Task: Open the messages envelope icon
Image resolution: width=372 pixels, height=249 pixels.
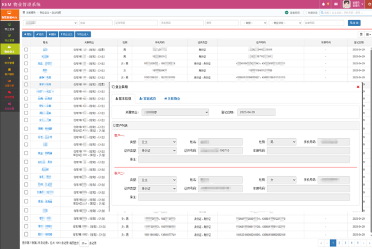Action: [x=336, y=4]
